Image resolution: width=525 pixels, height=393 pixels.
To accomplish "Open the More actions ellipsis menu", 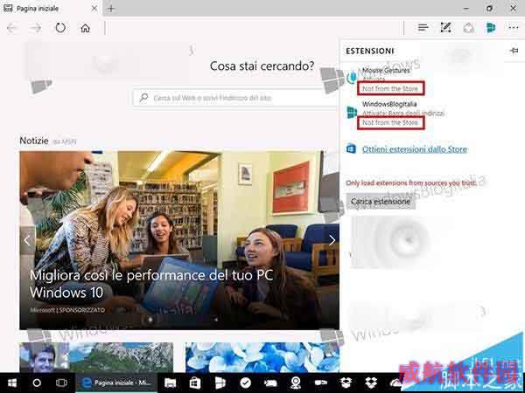I will pos(514,28).
